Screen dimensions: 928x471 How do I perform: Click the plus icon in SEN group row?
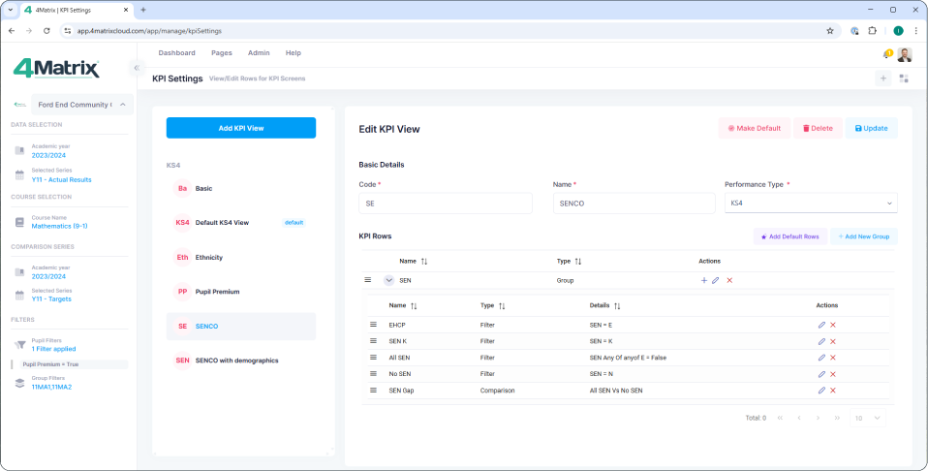704,280
